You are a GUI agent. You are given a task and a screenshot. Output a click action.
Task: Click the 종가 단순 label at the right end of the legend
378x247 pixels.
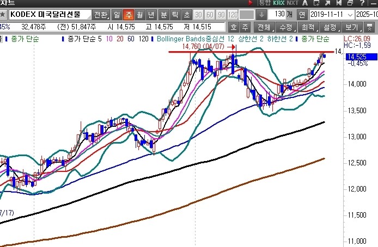pos(315,39)
